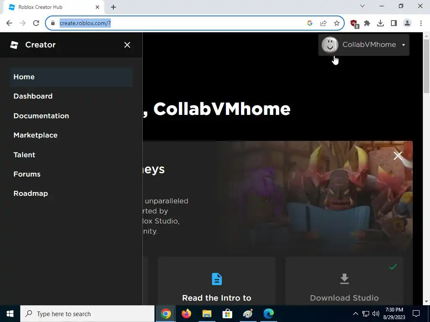The height and width of the screenshot is (322, 430).
Task: Click the document icon on intro card
Action: tap(217, 279)
